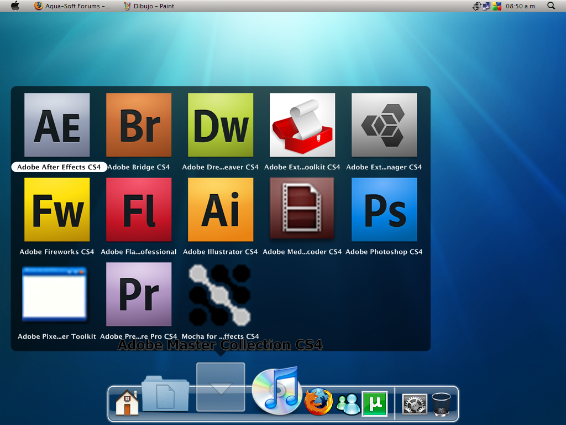Open the Pixel Bender Toolkit window icon
The height and width of the screenshot is (425, 566).
click(55, 294)
